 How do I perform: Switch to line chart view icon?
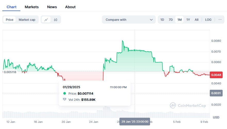[46, 20]
